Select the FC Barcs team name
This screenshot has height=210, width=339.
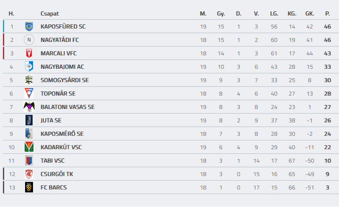click(54, 187)
